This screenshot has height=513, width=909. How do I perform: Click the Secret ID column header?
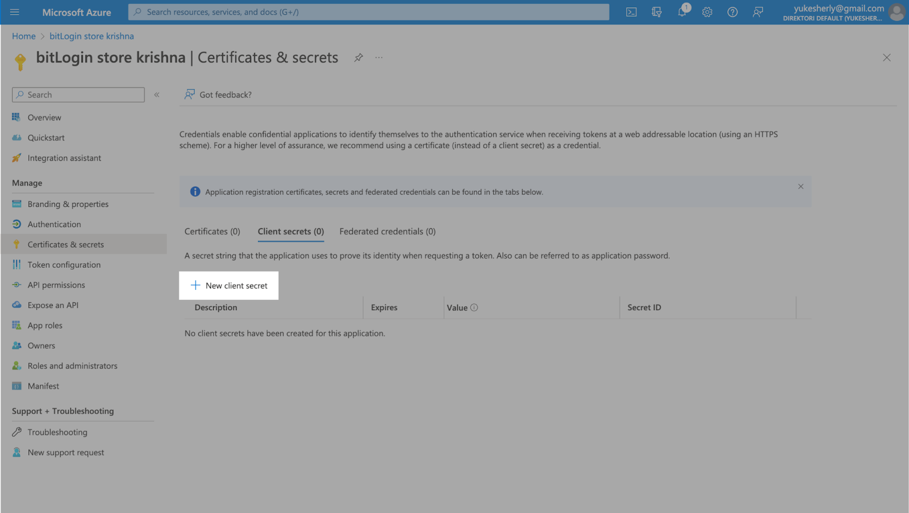[644, 307]
